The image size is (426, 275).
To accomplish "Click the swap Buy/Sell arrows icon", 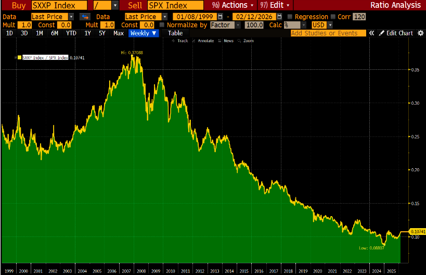I will click(x=85, y=17).
